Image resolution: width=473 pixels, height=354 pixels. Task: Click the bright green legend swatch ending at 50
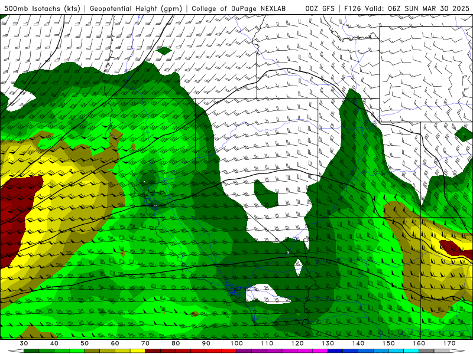(77, 351)
